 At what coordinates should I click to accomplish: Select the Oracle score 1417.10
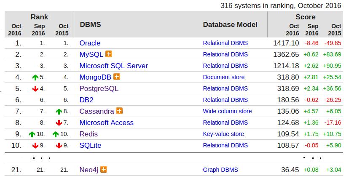(286, 43)
